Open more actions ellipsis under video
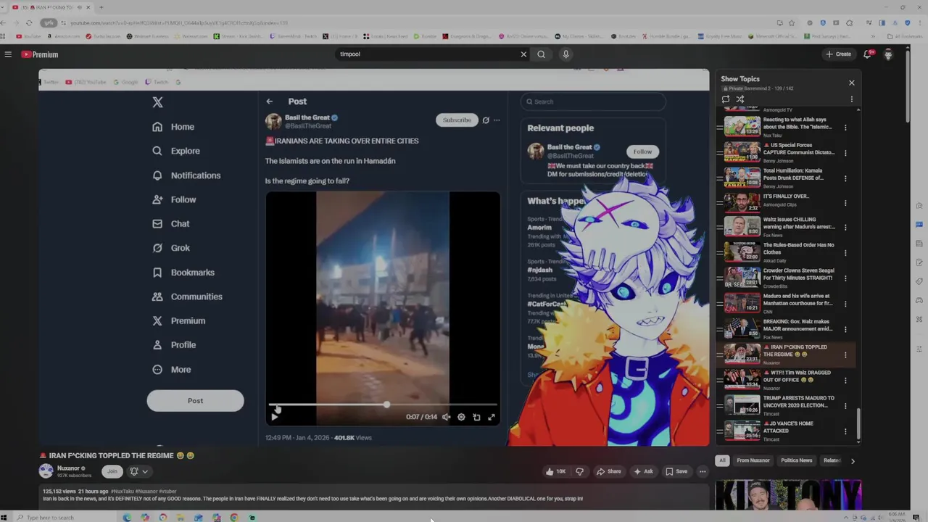This screenshot has height=522, width=928. coord(702,471)
